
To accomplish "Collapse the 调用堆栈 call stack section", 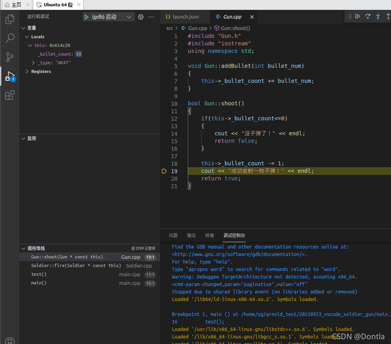I will (23, 248).
